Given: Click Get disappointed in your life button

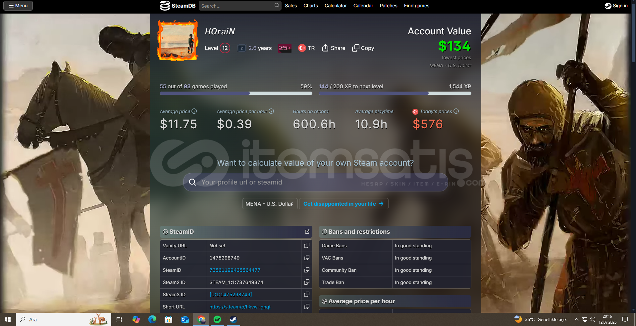Looking at the screenshot, I should pos(344,204).
